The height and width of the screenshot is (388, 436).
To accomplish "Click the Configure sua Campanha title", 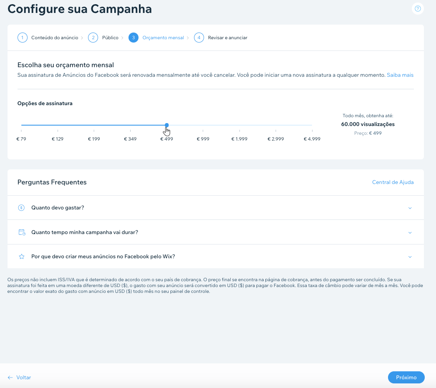I will click(80, 9).
